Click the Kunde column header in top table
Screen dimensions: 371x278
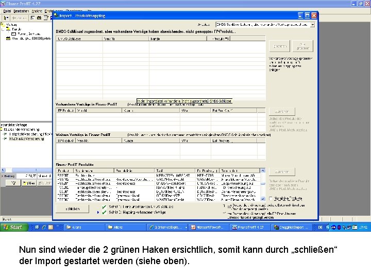(x=178, y=39)
